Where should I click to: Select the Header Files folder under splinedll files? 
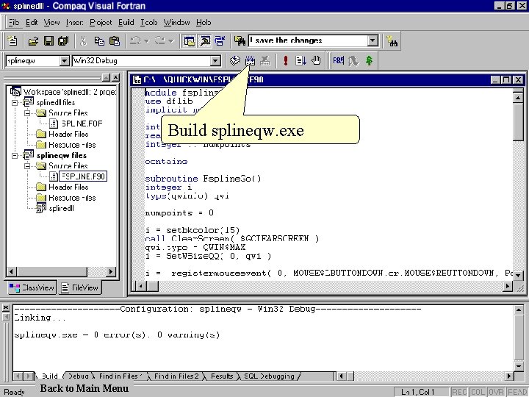pyautogui.click(x=68, y=135)
